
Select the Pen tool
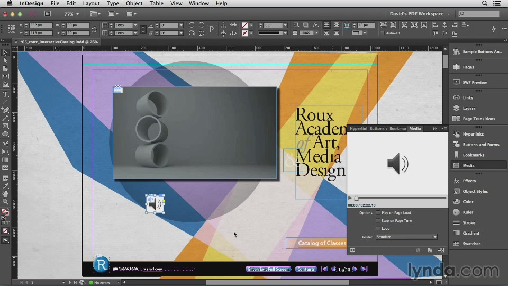(5, 110)
